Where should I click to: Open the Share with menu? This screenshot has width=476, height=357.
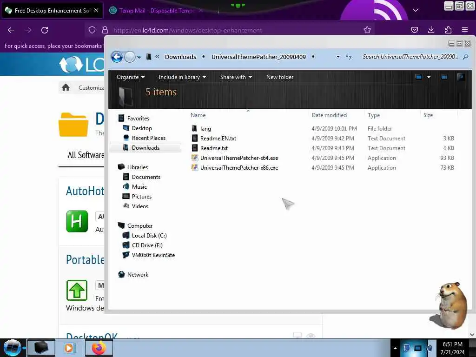coord(236,77)
